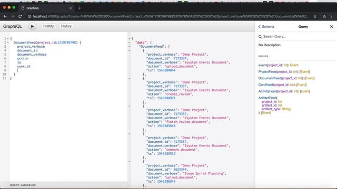Collapse the result object with comment_document
337x189 pixels.
click(x=130, y=134)
